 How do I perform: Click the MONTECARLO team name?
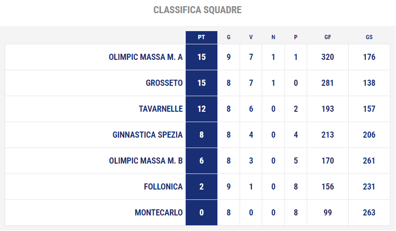[x=159, y=213]
